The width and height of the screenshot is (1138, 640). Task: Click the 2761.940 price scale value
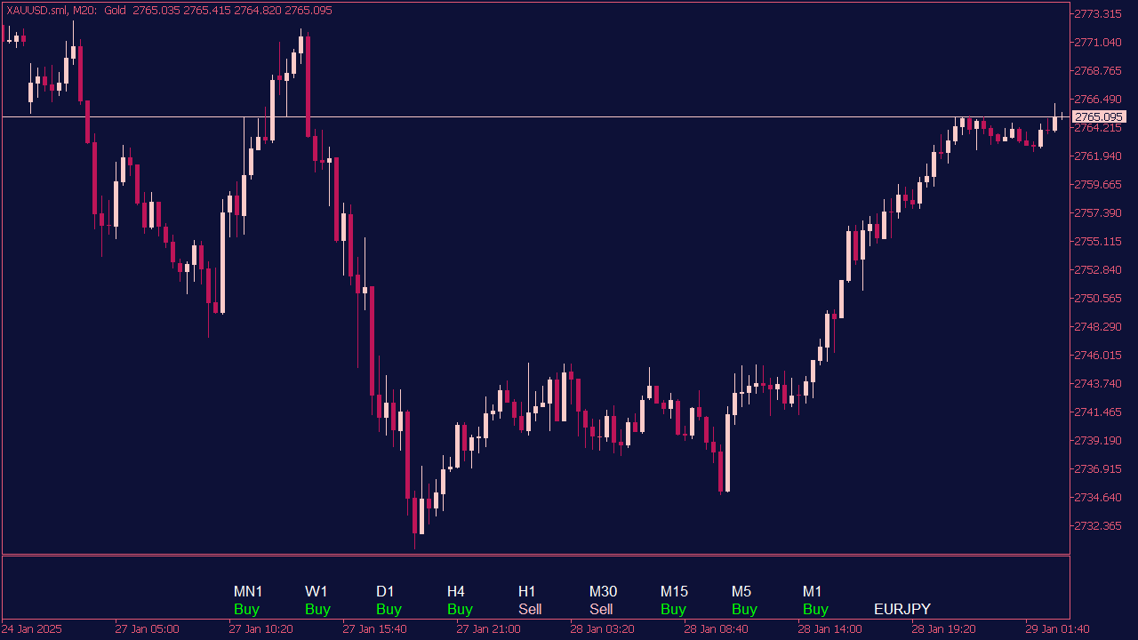tap(1098, 156)
